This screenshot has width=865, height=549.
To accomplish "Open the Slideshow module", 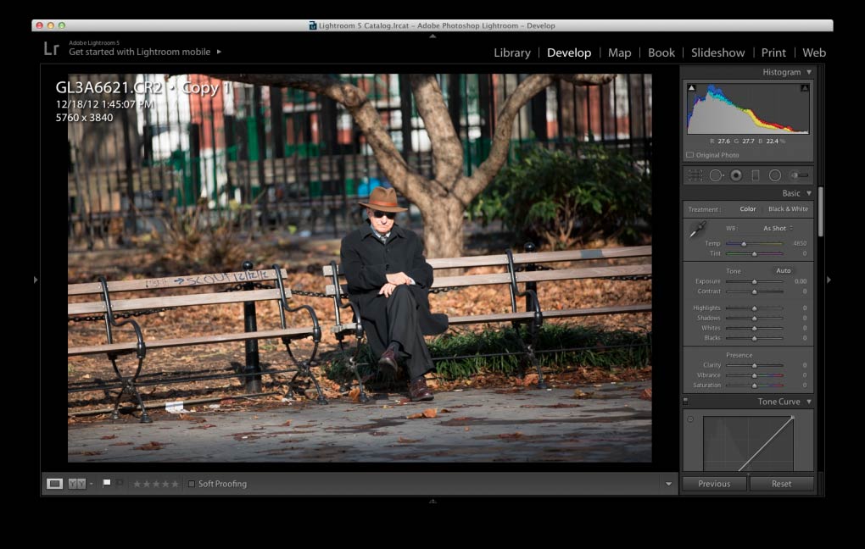I will coord(717,53).
